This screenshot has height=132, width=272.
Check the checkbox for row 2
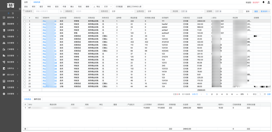(x=24, y=24)
